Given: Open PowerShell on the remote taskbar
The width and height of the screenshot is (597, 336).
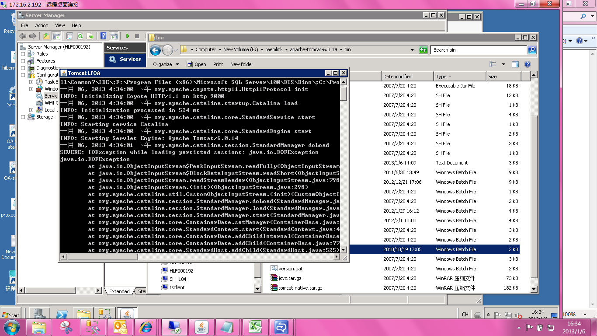Looking at the screenshot, I should click(x=62, y=315).
